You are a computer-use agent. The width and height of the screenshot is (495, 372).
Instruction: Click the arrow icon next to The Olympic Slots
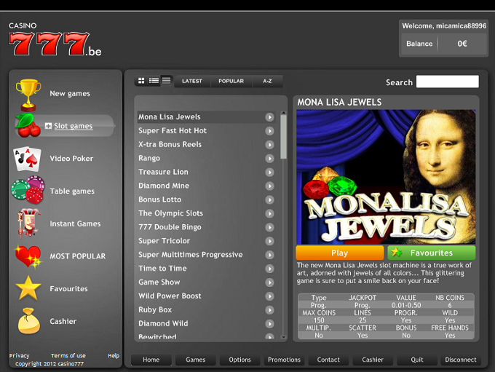(269, 213)
